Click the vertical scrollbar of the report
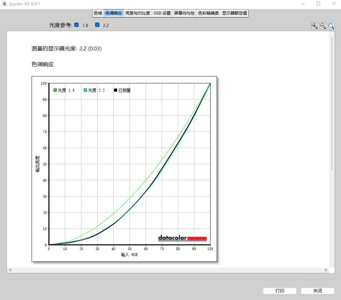The height and width of the screenshot is (300, 341). point(332,103)
